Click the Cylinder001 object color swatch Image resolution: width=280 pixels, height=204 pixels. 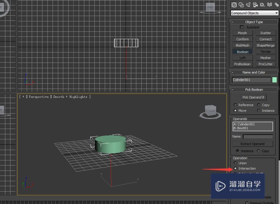[274, 79]
